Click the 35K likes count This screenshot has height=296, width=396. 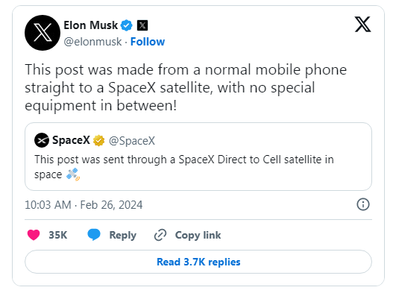point(58,235)
